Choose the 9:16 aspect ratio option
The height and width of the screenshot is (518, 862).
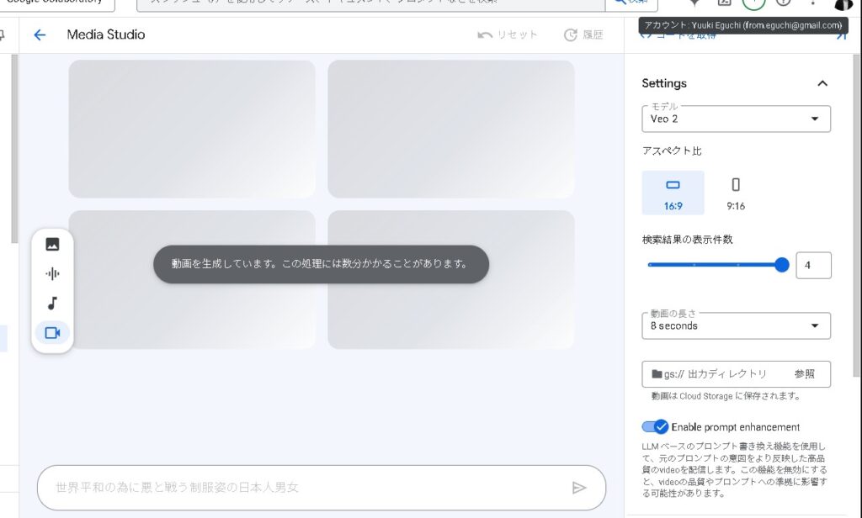point(736,193)
